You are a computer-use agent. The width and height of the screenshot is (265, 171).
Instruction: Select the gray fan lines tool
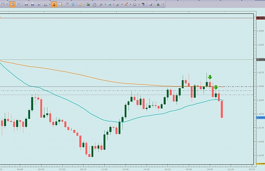pos(118,5)
